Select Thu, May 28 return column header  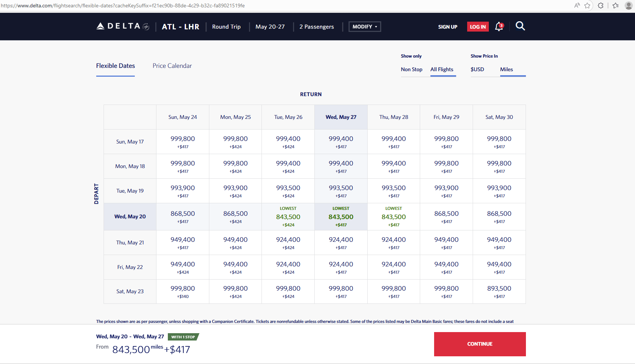click(x=394, y=117)
